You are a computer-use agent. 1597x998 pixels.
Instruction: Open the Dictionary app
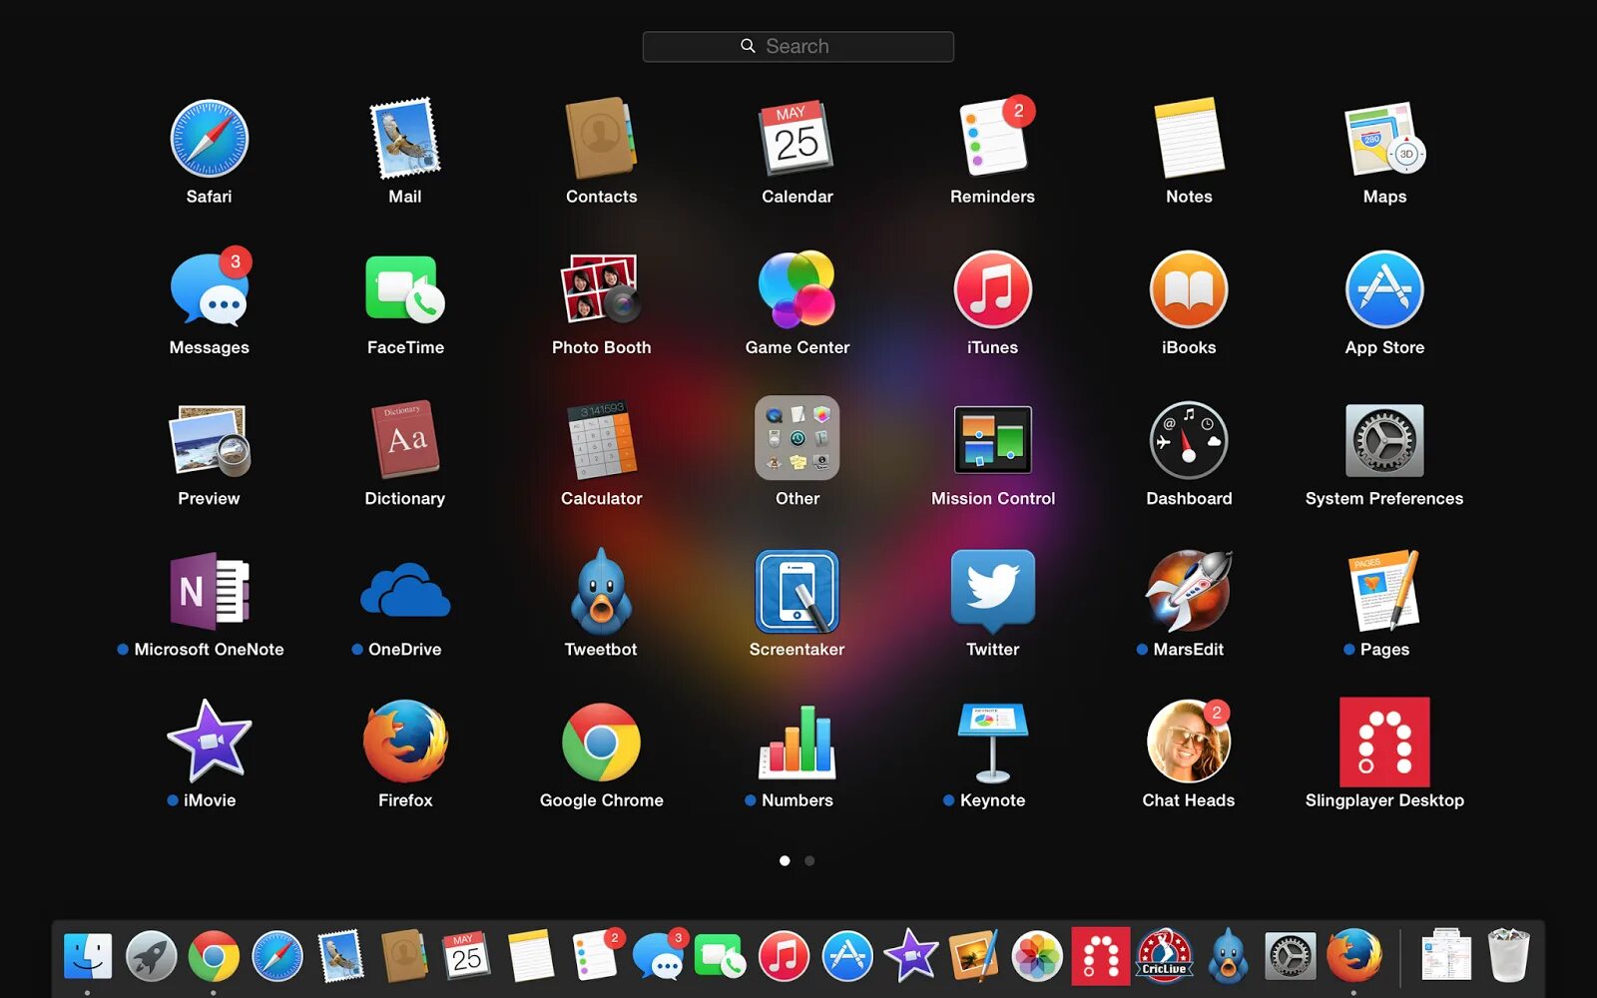coord(405,440)
